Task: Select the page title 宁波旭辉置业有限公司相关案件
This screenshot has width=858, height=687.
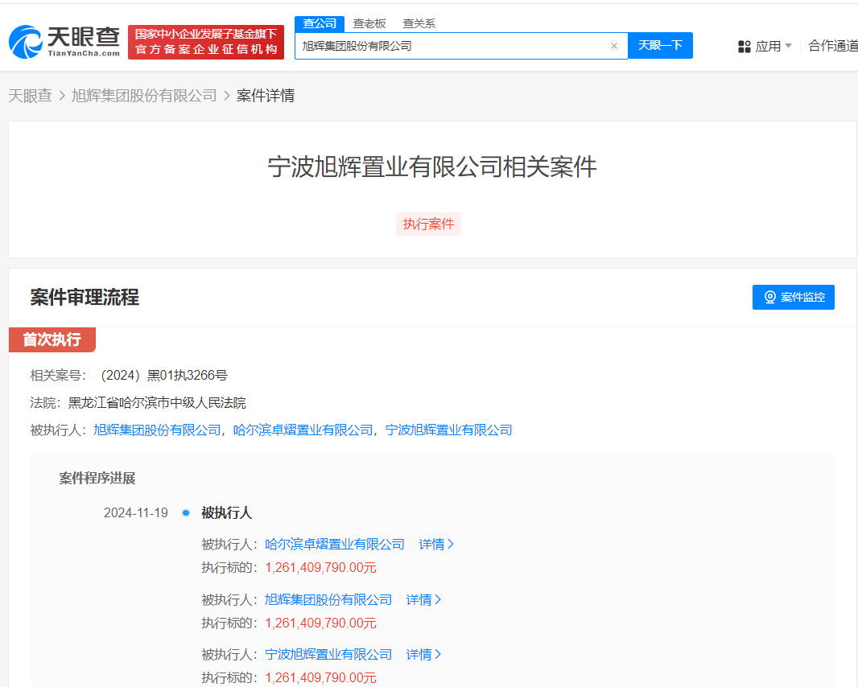Action: [x=432, y=167]
